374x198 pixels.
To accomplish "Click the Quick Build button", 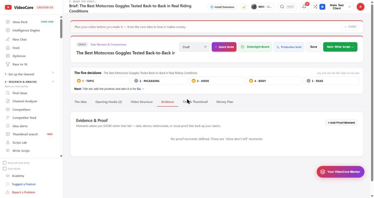I will [224, 47].
